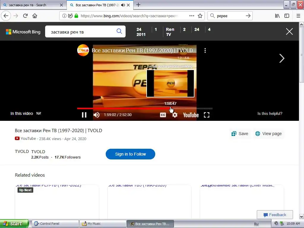Open page actions three-dot menu in address bar
The height and width of the screenshot is (228, 304).
pos(191,16)
